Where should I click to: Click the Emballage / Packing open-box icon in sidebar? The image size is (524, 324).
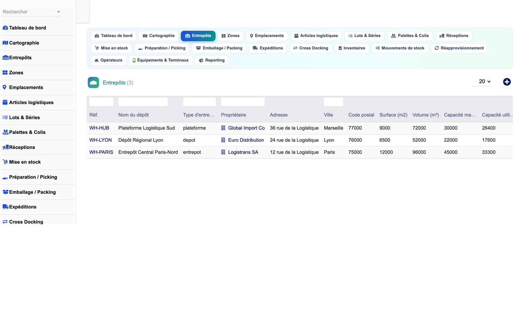(5, 192)
